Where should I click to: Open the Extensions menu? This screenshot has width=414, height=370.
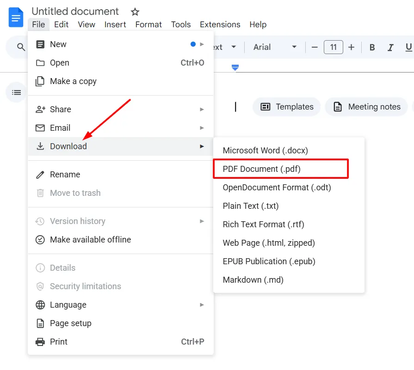pyautogui.click(x=220, y=24)
